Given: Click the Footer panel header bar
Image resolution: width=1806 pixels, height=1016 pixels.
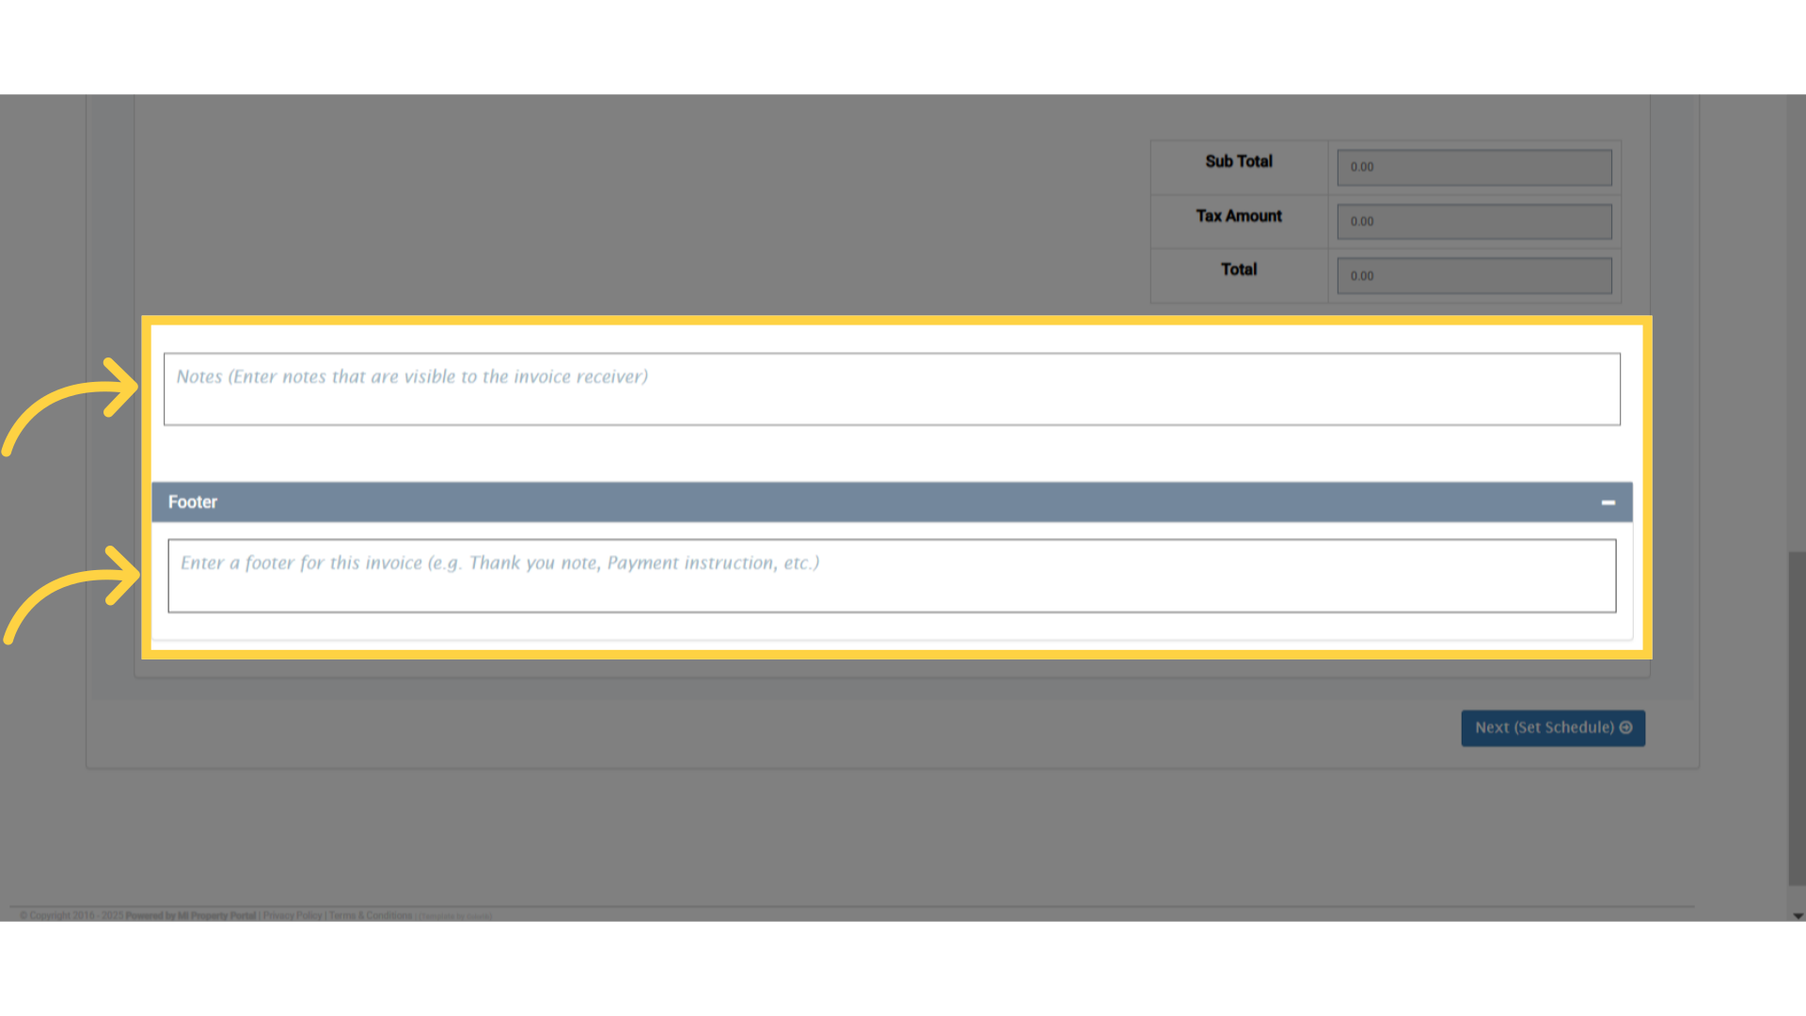Looking at the screenshot, I should (847, 502).
